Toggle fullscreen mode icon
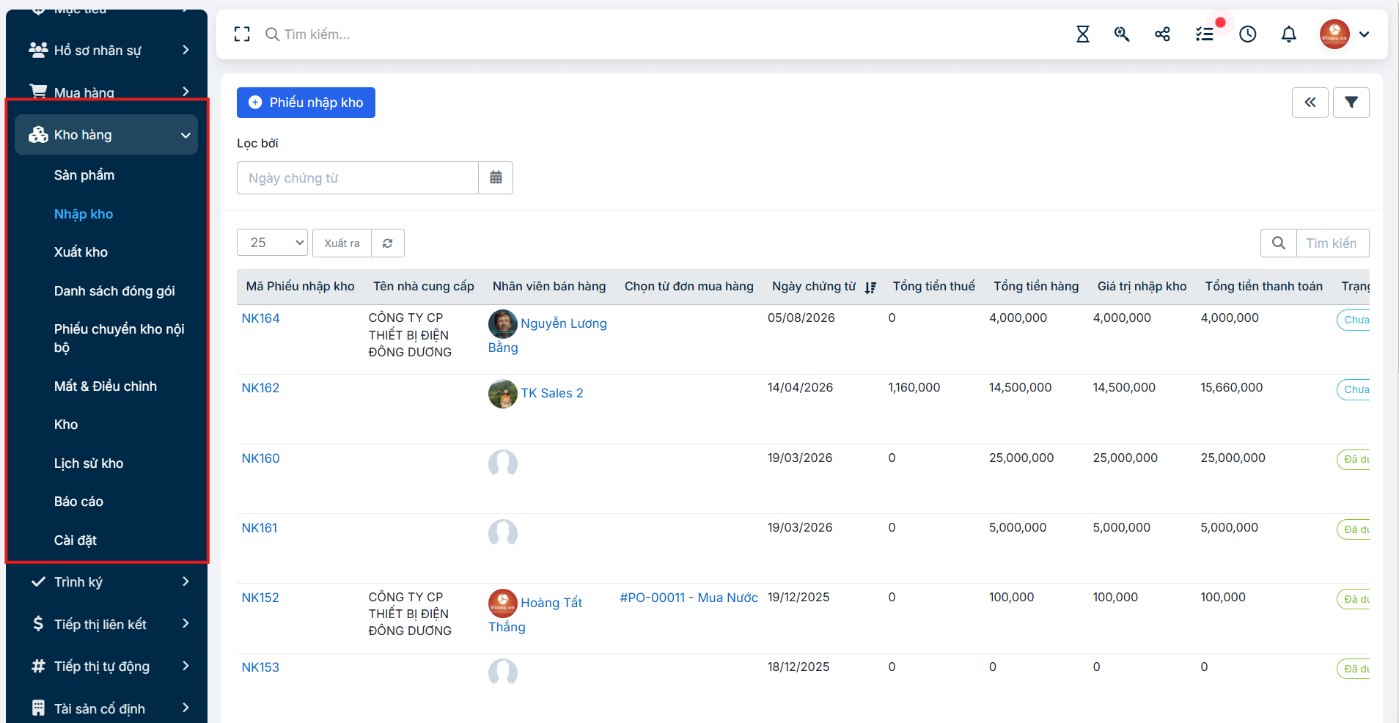Screen dimensions: 1399x723 pyautogui.click(x=242, y=34)
